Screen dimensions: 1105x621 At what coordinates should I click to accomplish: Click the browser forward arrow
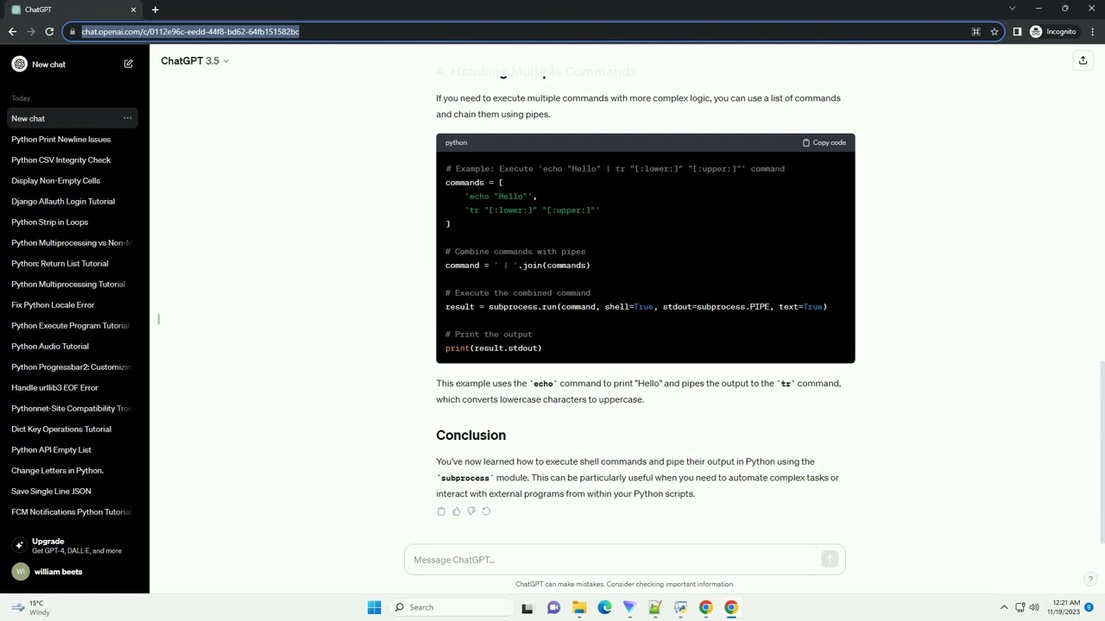tap(31, 32)
